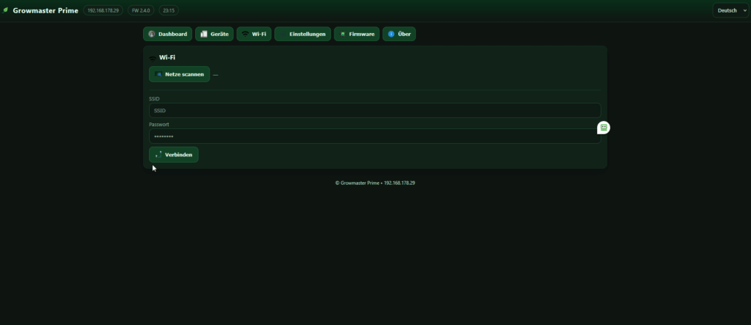Click the FW 2.4.0 version badge
751x325 pixels.
point(141,10)
